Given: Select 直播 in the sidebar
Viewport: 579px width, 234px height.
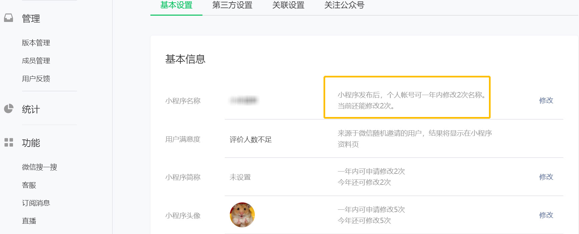Looking at the screenshot, I should coord(29,221).
